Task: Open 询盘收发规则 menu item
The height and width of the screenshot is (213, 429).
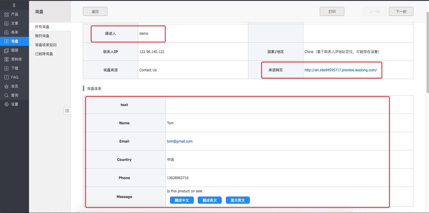Action: [46, 45]
